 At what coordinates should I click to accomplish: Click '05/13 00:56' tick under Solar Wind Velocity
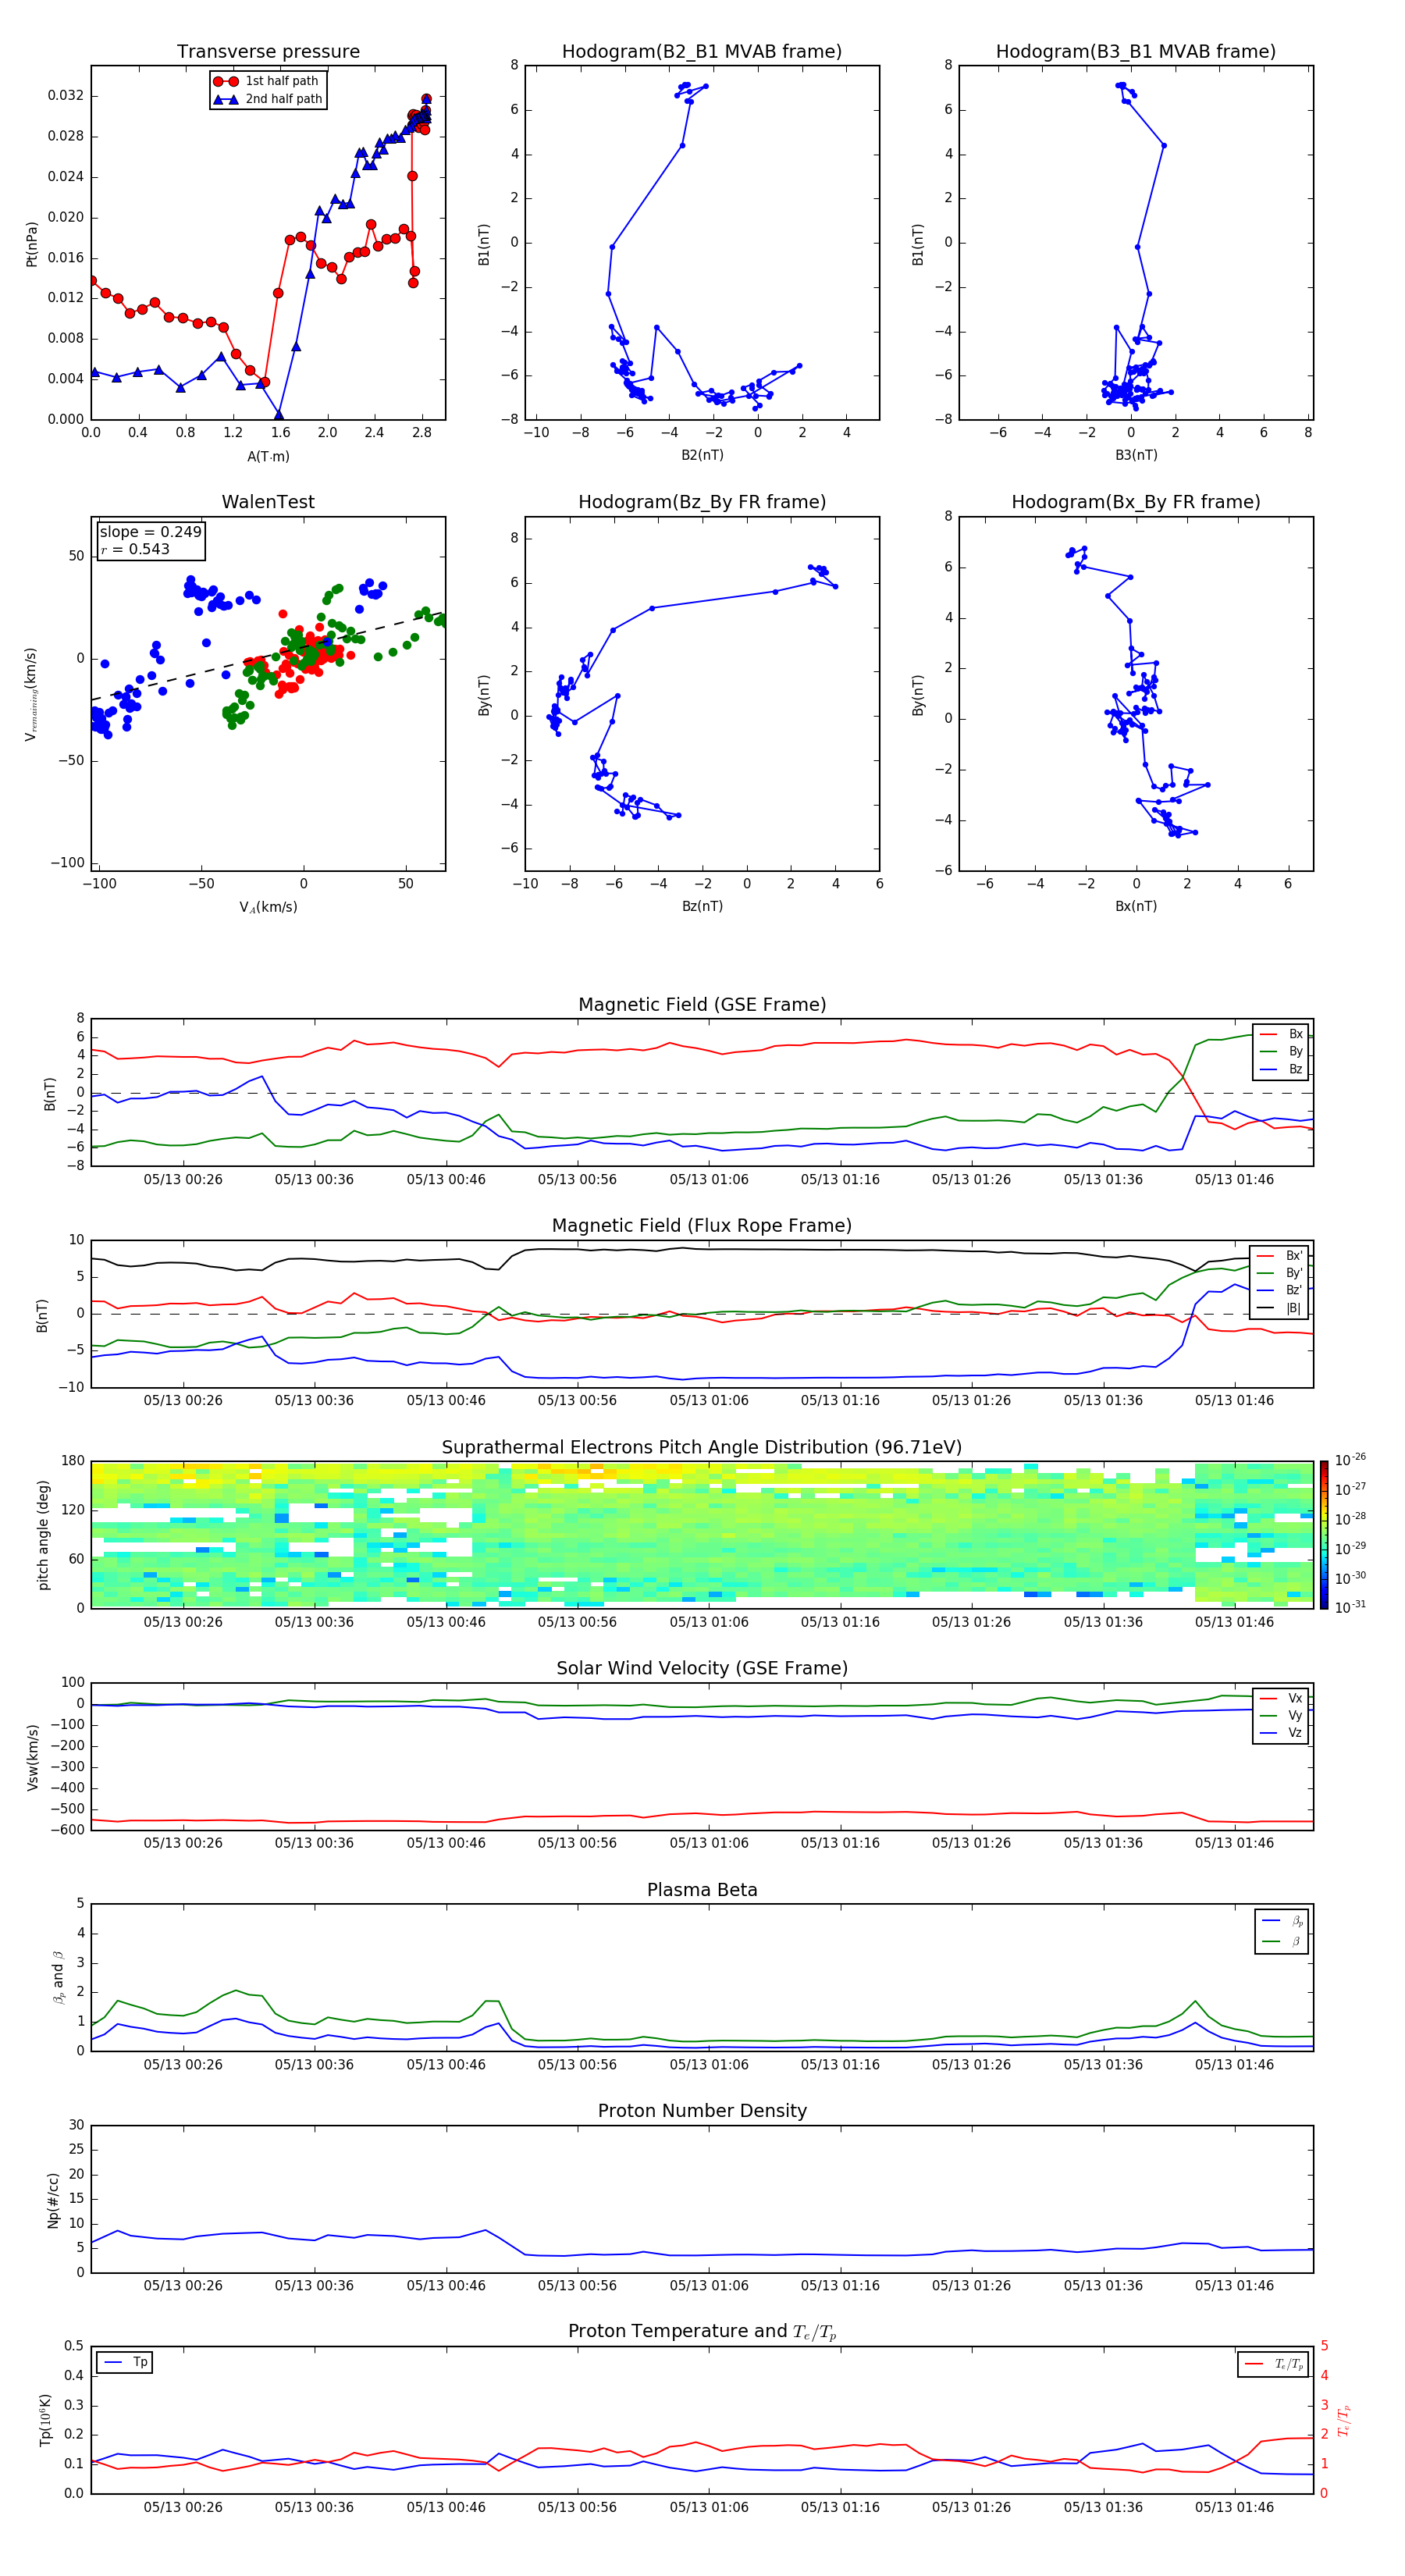point(577,1843)
